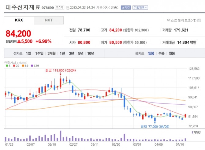Click the 최고 119,800 (02/24) chart marker

point(61,71)
